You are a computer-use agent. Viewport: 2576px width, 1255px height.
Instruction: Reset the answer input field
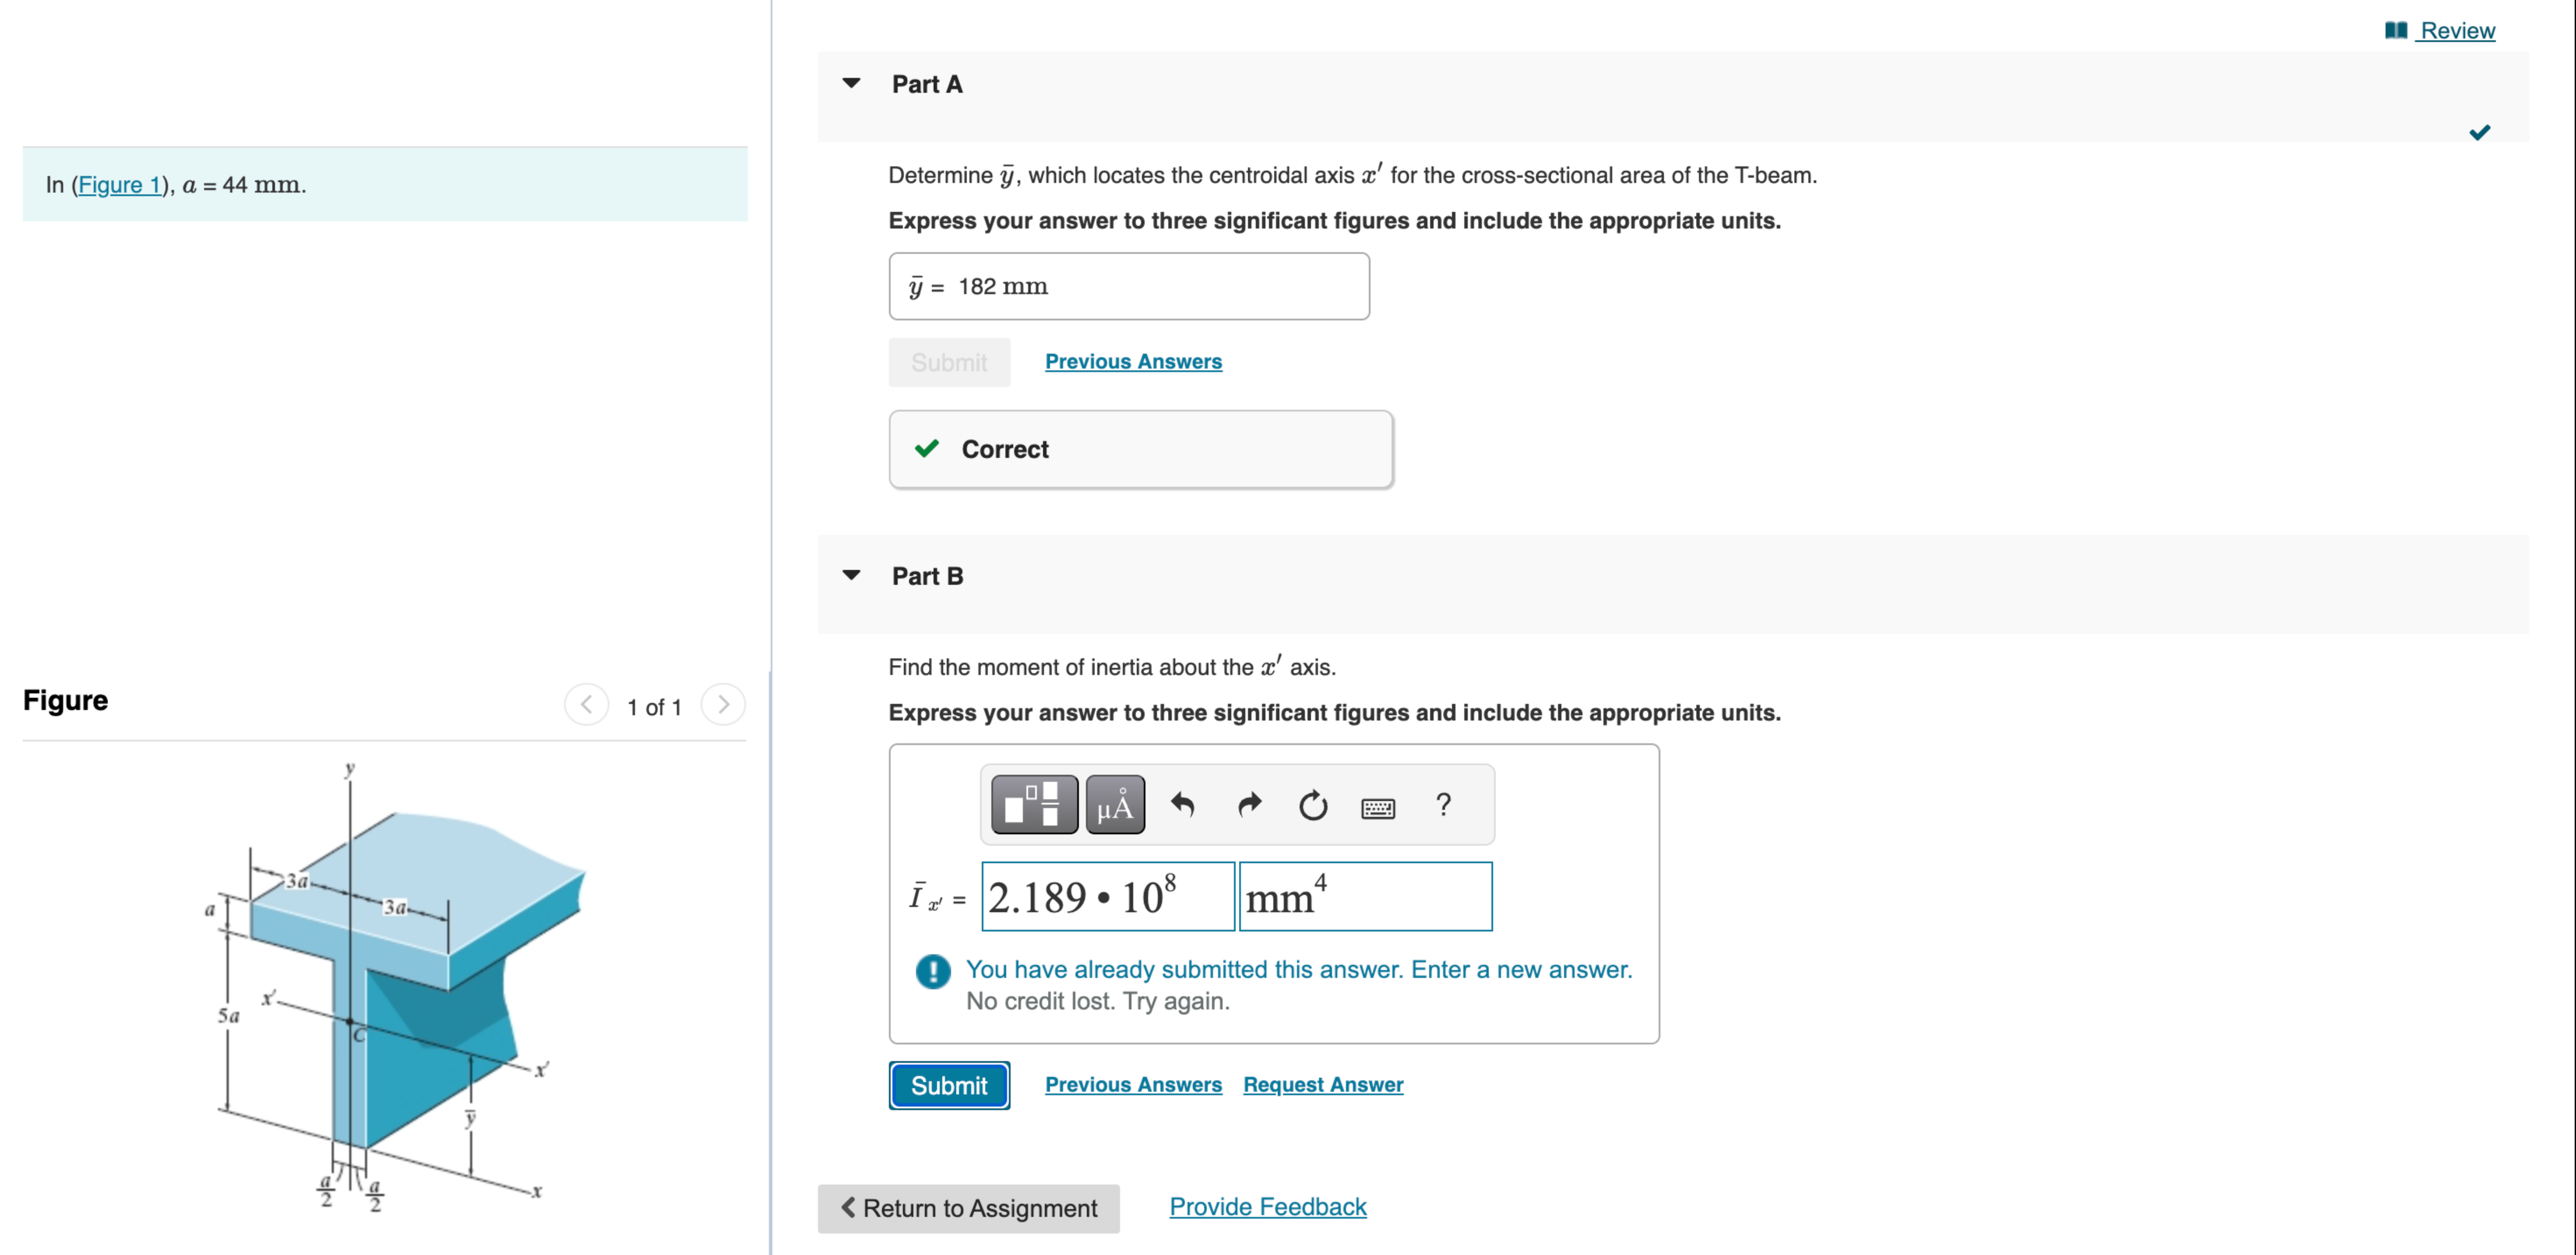[x=1313, y=805]
